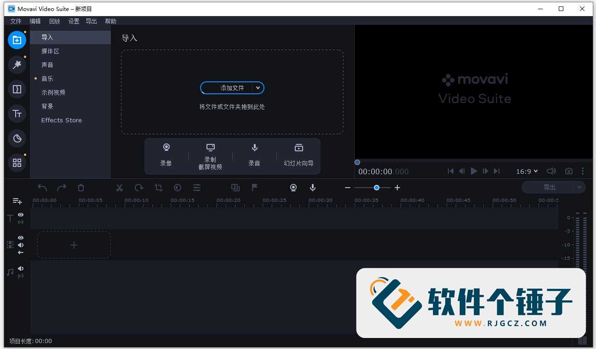Viewport: 596px width, 349px height.
Task: Step back one frame
Action: [x=462, y=171]
